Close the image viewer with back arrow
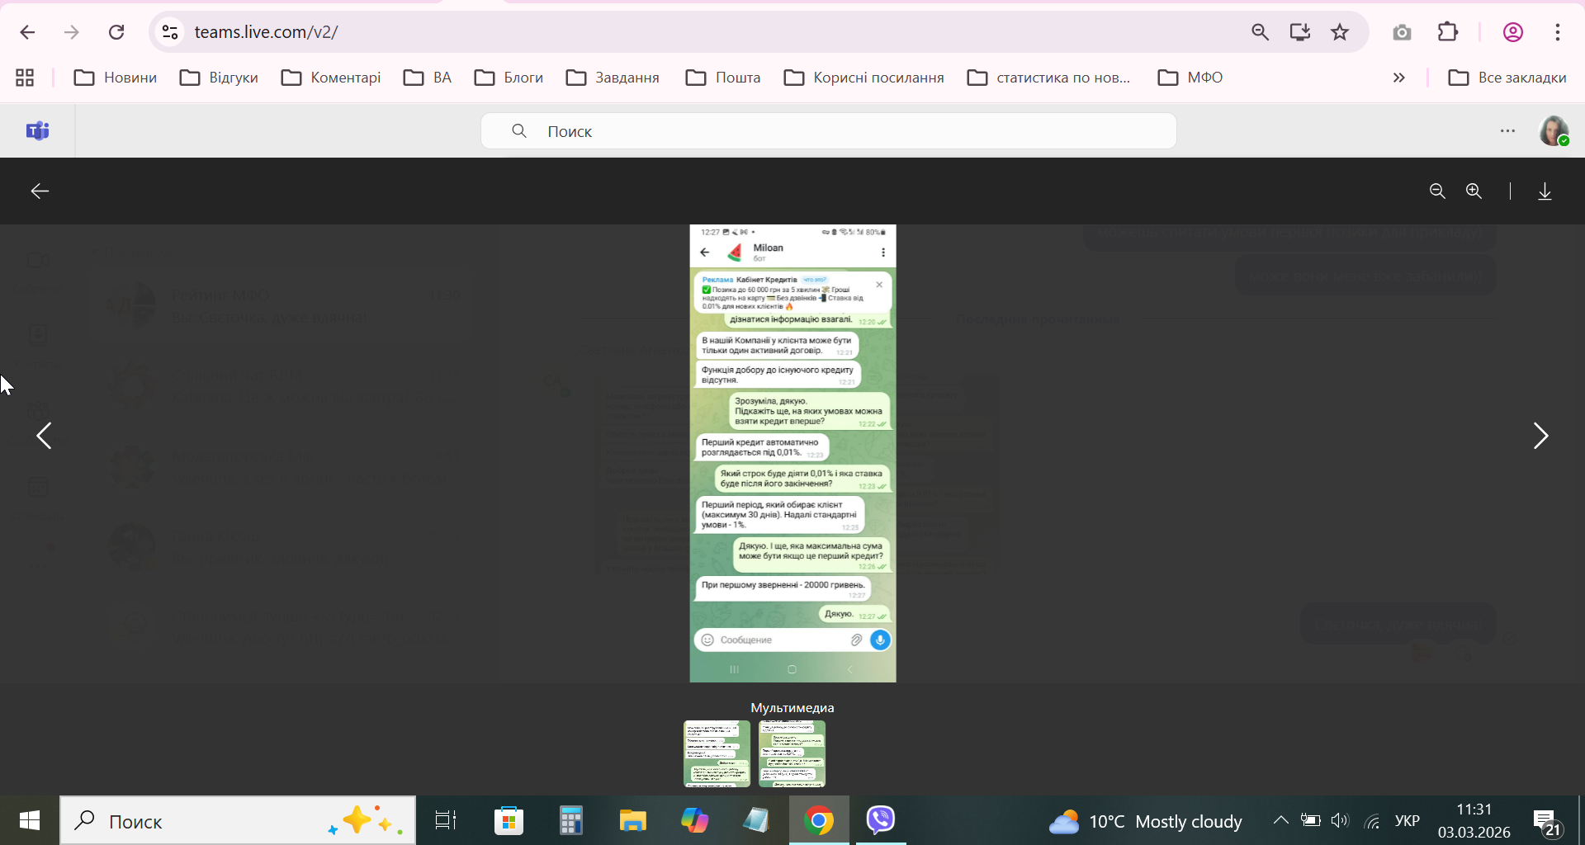The width and height of the screenshot is (1585, 845). click(40, 191)
